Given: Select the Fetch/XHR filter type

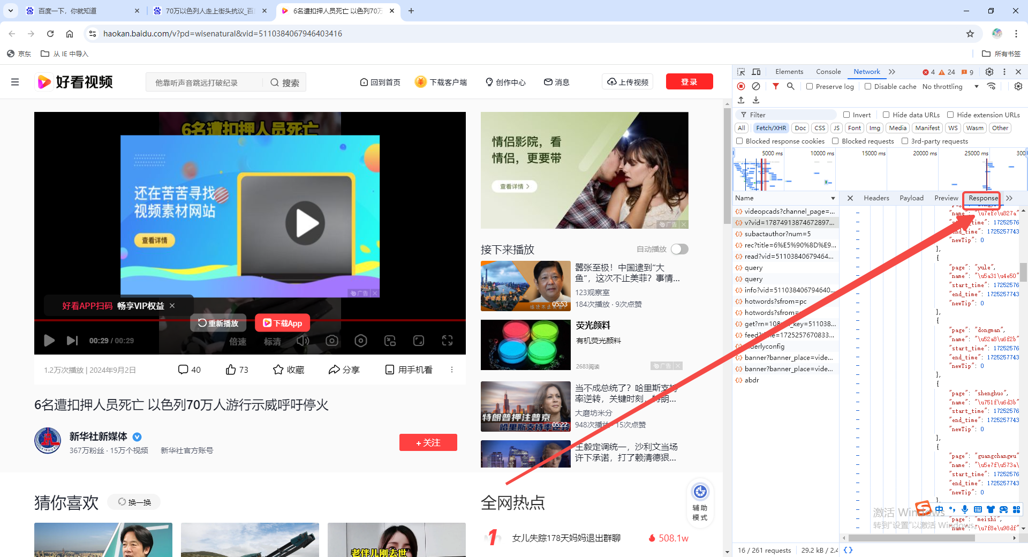Looking at the screenshot, I should pos(771,128).
